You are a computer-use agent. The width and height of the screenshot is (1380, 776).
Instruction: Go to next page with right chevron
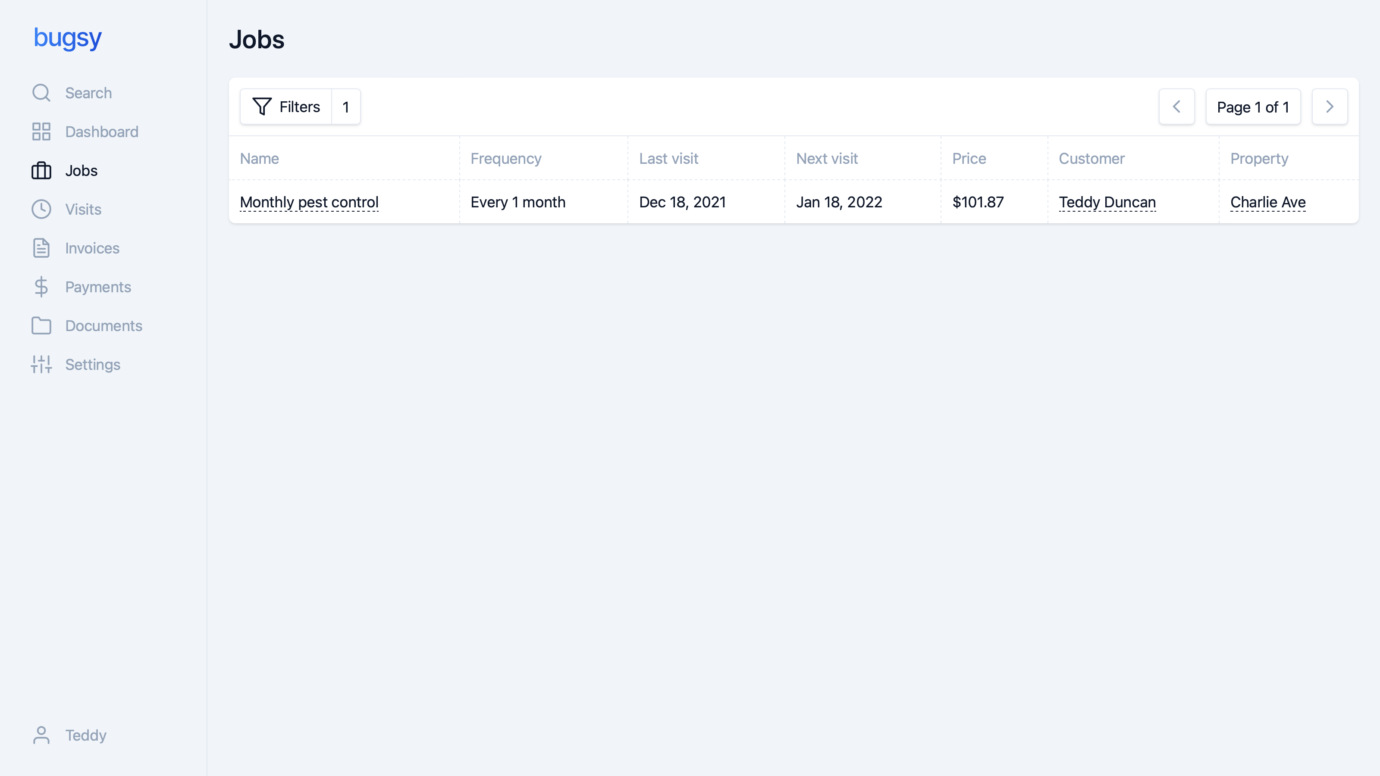[1330, 106]
